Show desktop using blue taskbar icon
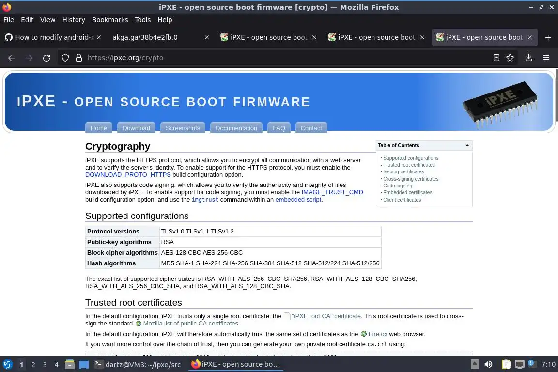558x372 pixels. coord(84,365)
